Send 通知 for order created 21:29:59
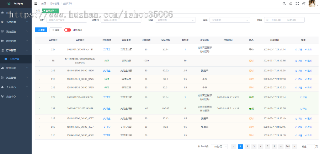The image size is (320, 154). point(308,135)
